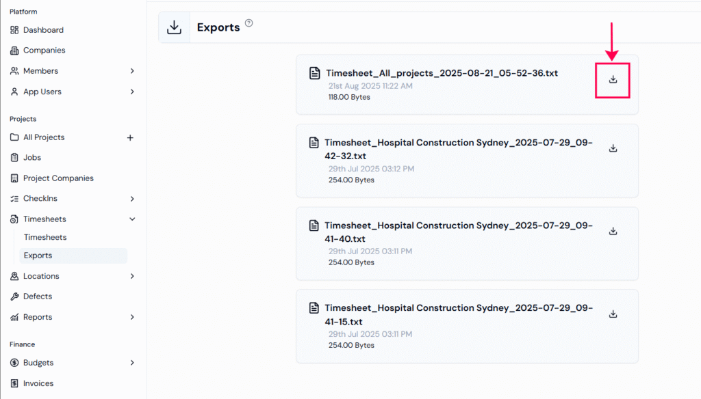Expand the Members submenu chevron
Screen dimensions: 701x399
pyautogui.click(x=132, y=71)
